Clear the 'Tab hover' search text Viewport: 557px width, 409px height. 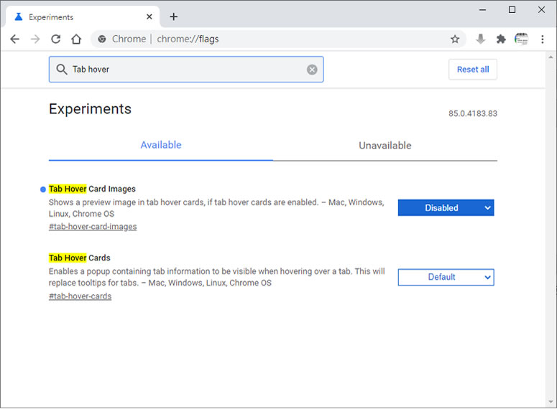(x=312, y=70)
